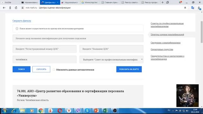The height and width of the screenshot is (114, 203).
Task: Switch to the Реестр советов tab
Action: tap(130, 2)
